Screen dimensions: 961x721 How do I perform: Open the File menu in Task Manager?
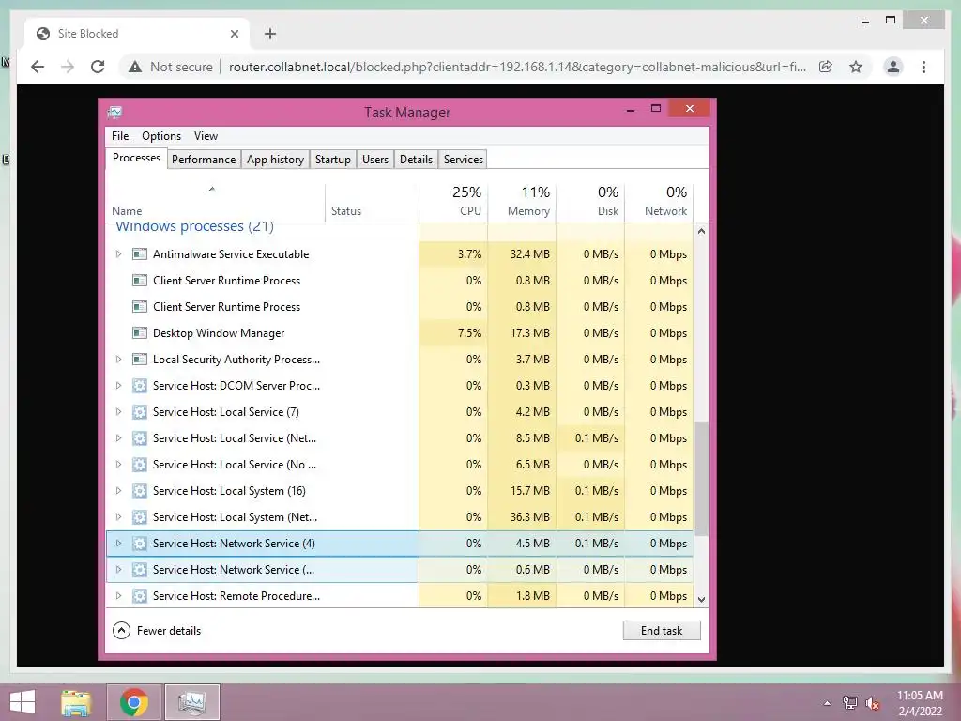pyautogui.click(x=120, y=136)
